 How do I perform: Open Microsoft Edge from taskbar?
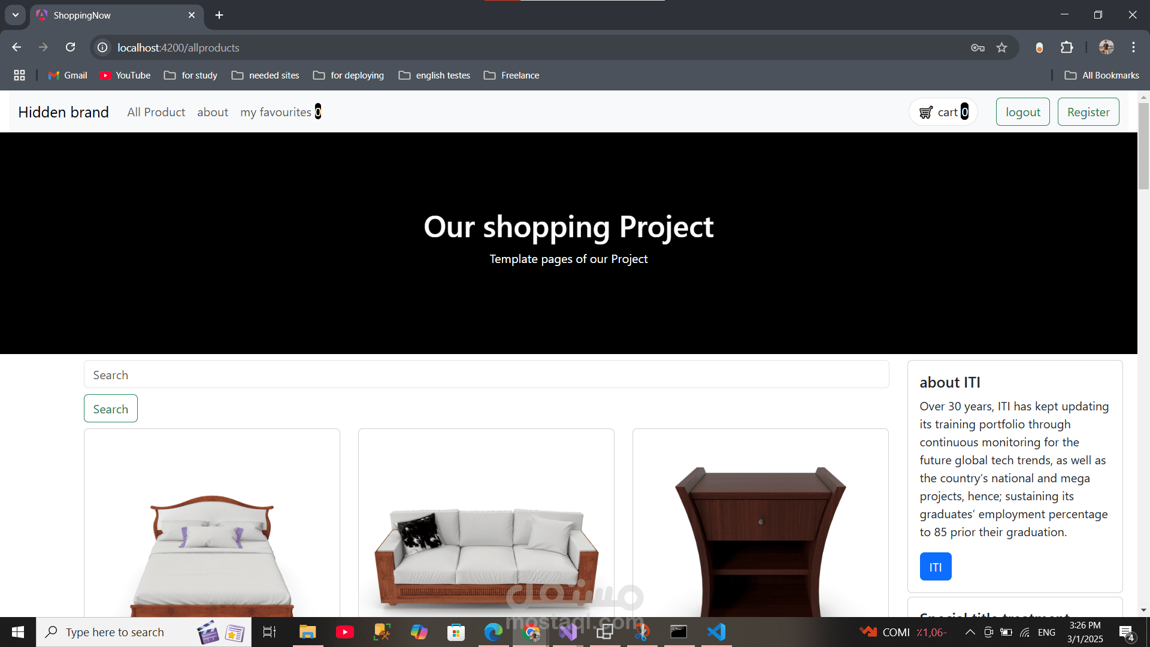tap(494, 632)
